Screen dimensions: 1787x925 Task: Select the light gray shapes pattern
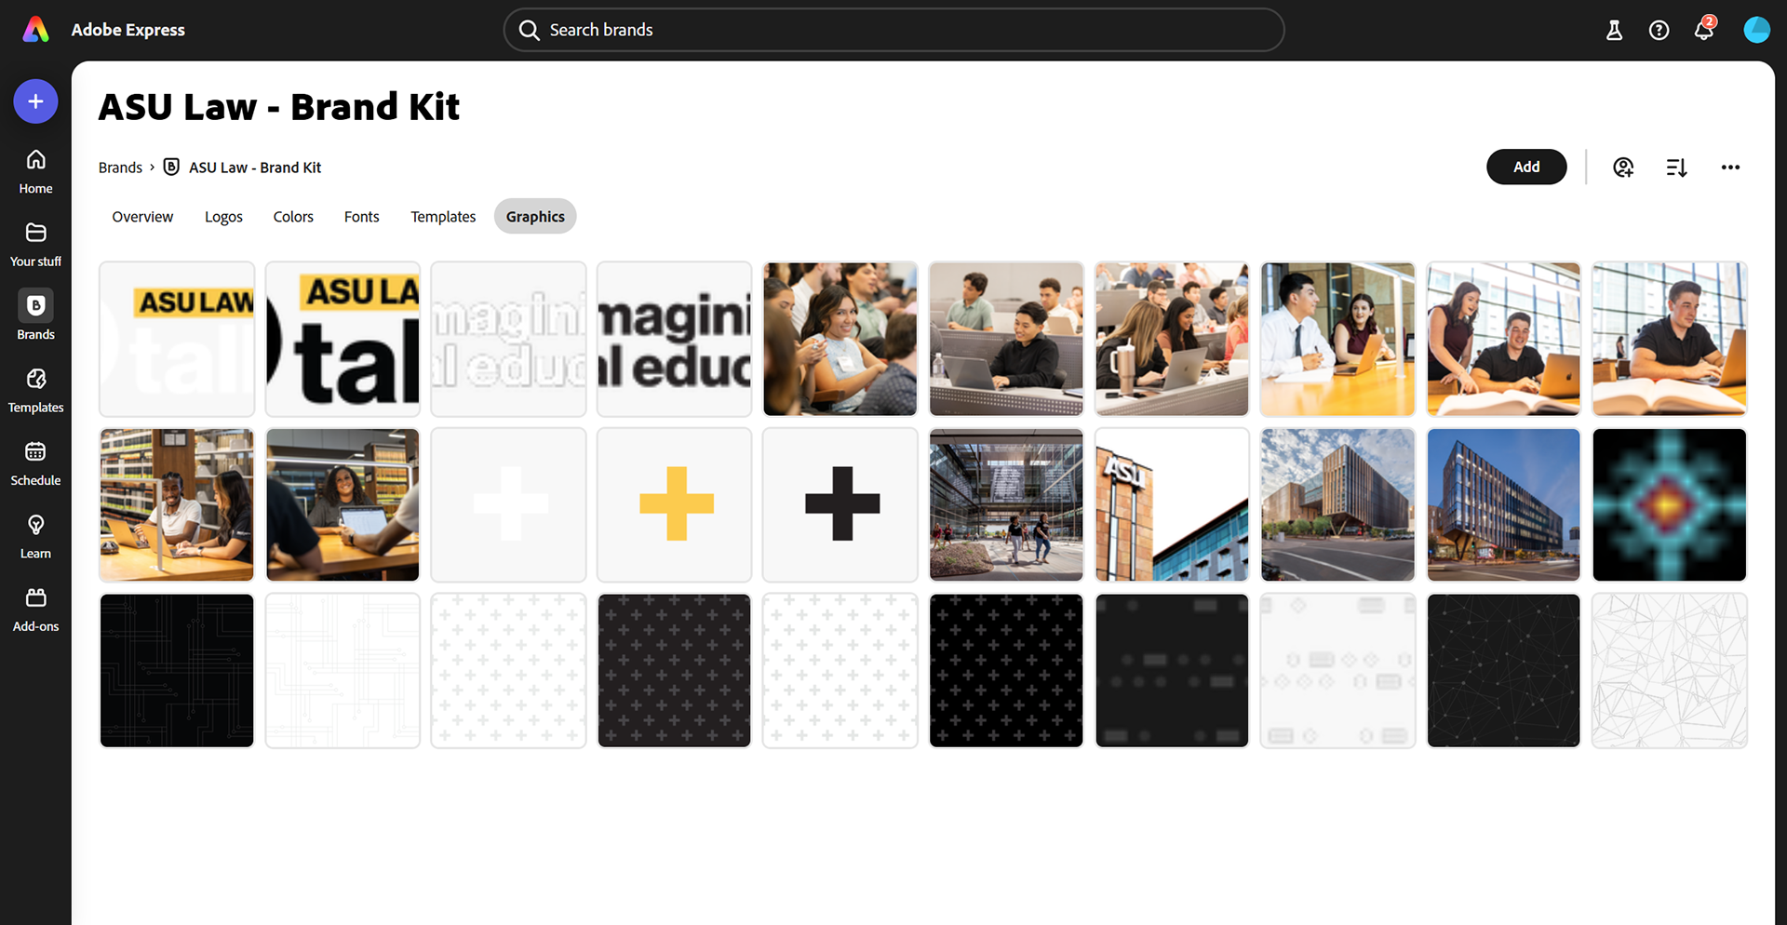(x=1337, y=671)
